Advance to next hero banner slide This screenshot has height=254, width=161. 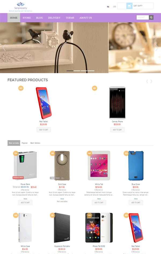click(x=157, y=48)
